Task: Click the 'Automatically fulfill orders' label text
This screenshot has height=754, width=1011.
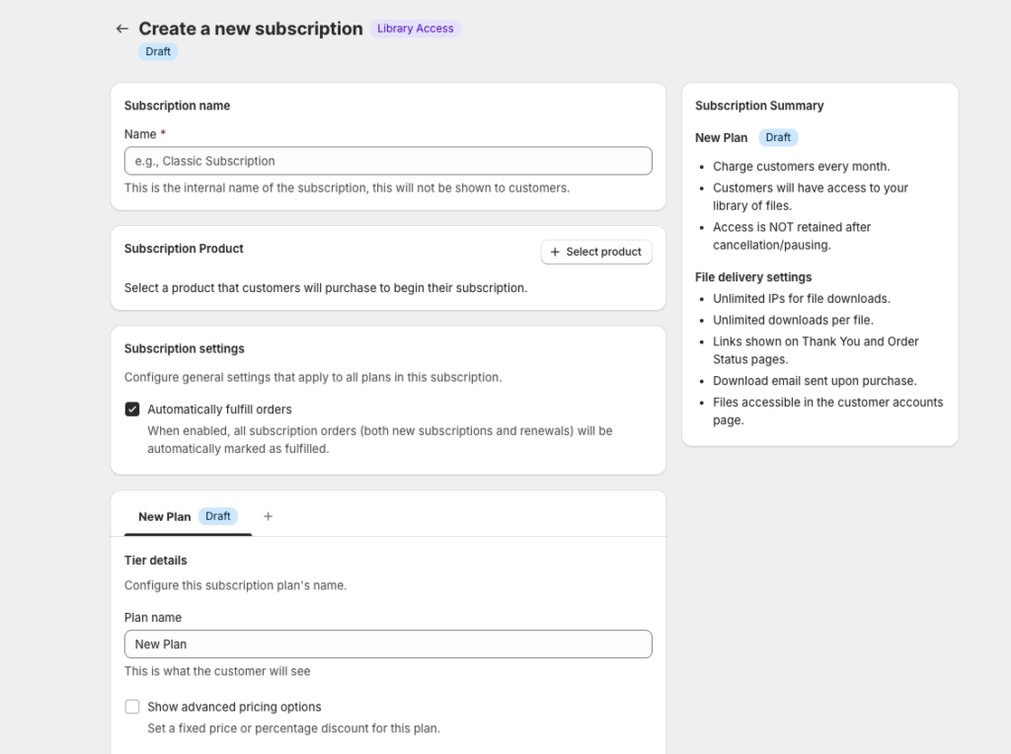Action: (219, 410)
